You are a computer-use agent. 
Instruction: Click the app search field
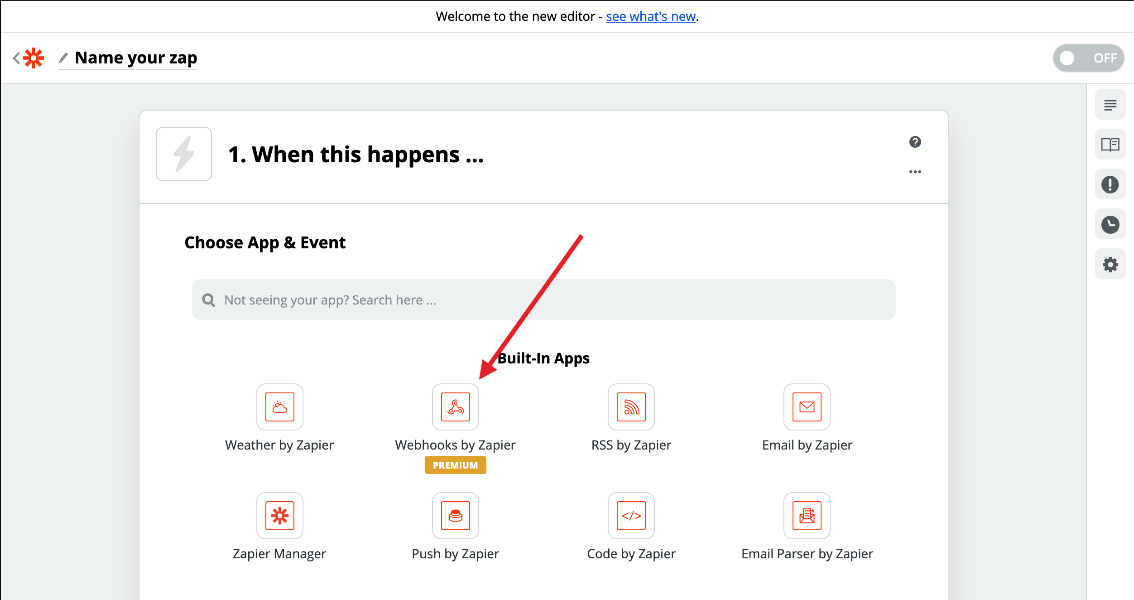click(x=543, y=300)
